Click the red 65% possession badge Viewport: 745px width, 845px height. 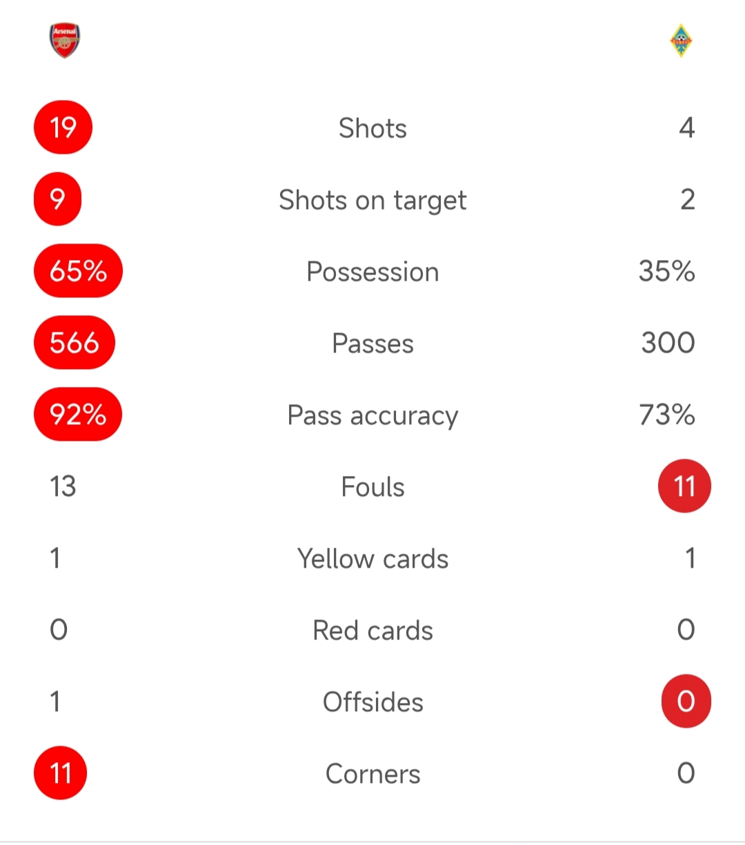pyautogui.click(x=78, y=271)
